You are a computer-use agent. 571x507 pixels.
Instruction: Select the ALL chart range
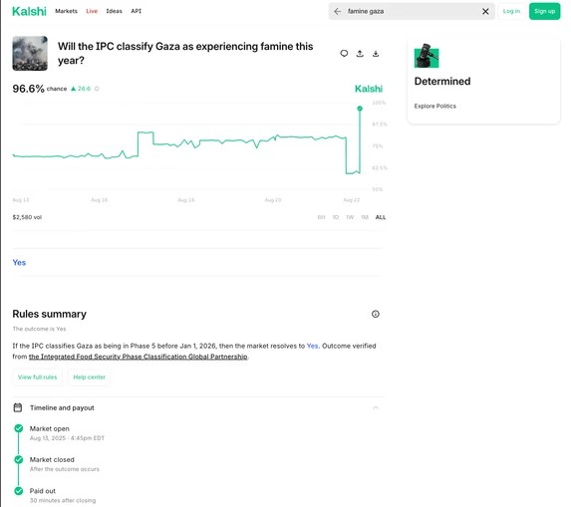pos(381,217)
